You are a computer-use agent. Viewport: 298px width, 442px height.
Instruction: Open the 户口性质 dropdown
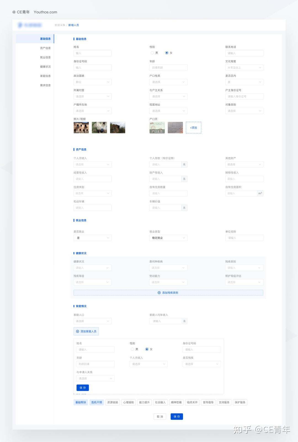(168, 82)
